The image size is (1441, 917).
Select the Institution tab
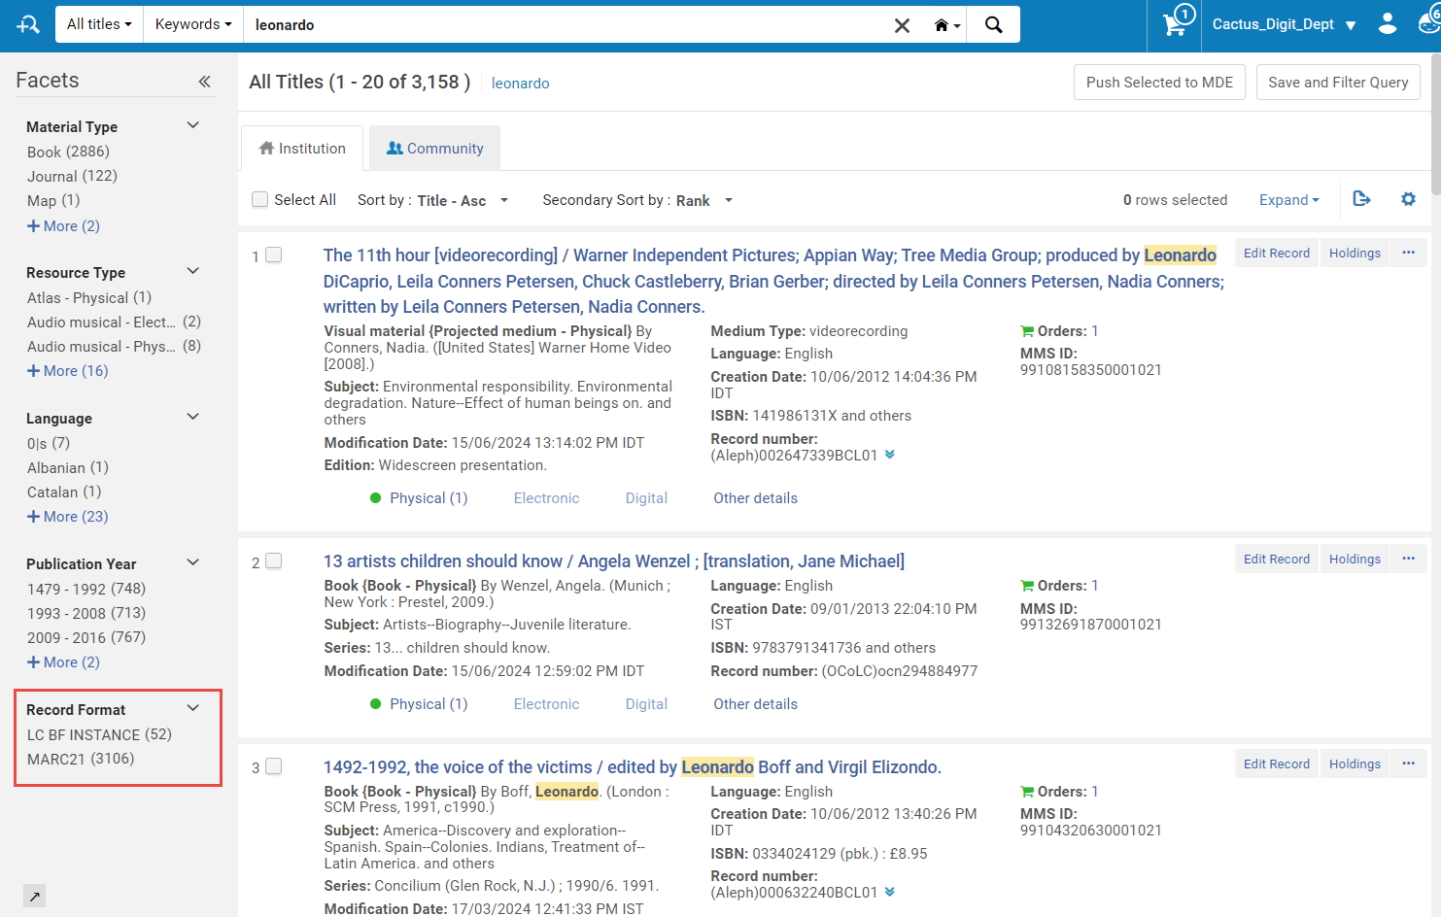pyautogui.click(x=302, y=148)
